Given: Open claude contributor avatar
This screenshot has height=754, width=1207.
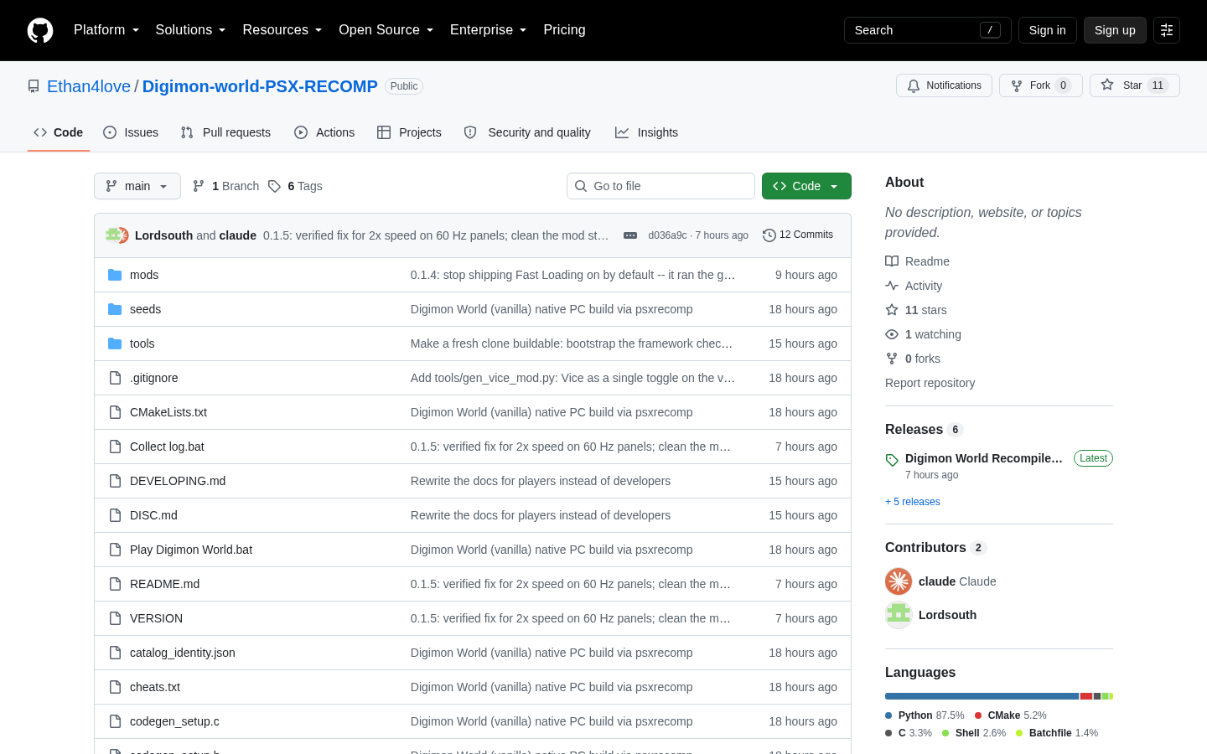Looking at the screenshot, I should 899,581.
